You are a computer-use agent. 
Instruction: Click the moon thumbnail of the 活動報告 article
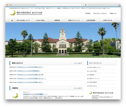tap(15, 95)
